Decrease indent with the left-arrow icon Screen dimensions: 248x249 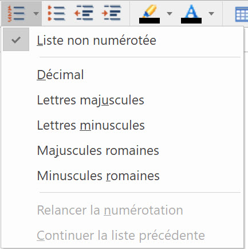tap(84, 13)
